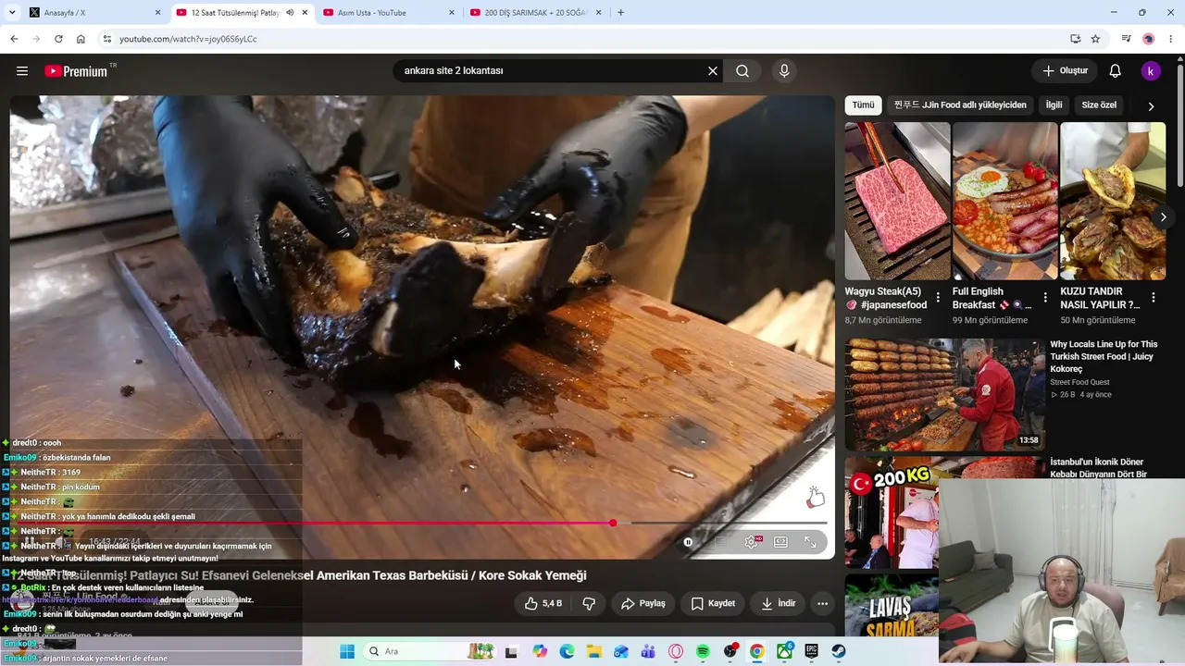
Task: Open more actions for the video
Action: click(822, 603)
